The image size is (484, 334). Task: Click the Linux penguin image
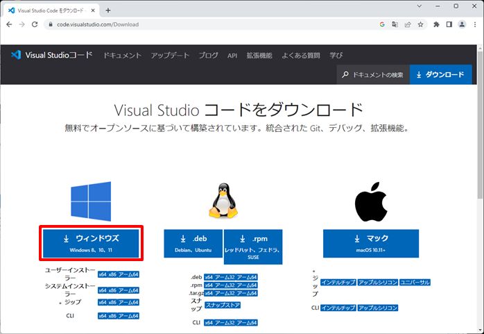[x=223, y=201]
